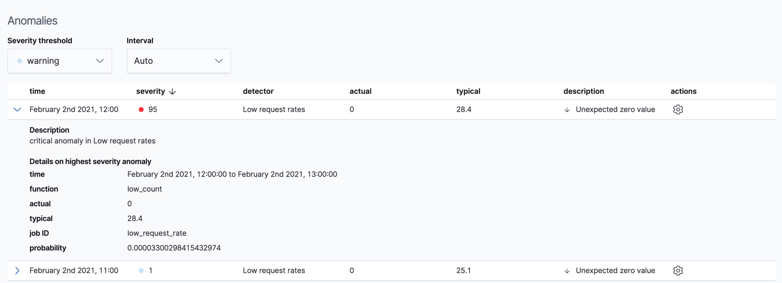
Task: Click the descending arrow icon in the 11:00 description
Action: [x=566, y=270]
